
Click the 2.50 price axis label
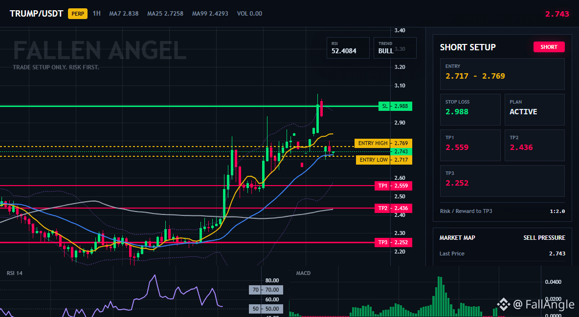tap(400, 197)
